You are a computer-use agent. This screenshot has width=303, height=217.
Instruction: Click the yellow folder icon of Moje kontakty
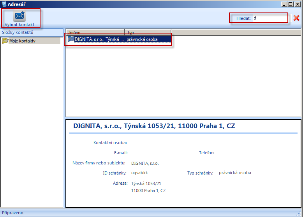click(x=5, y=41)
